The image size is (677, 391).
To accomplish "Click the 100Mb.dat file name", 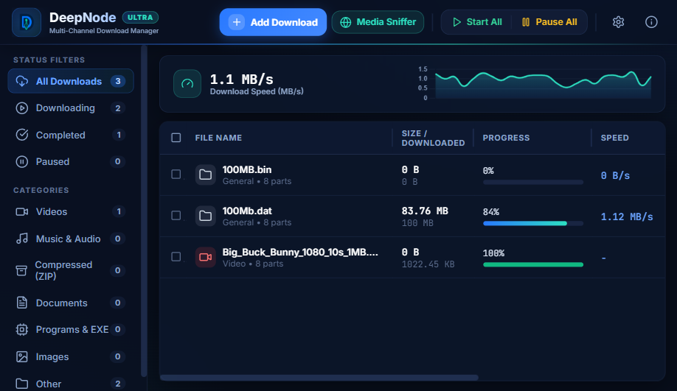I will (247, 211).
